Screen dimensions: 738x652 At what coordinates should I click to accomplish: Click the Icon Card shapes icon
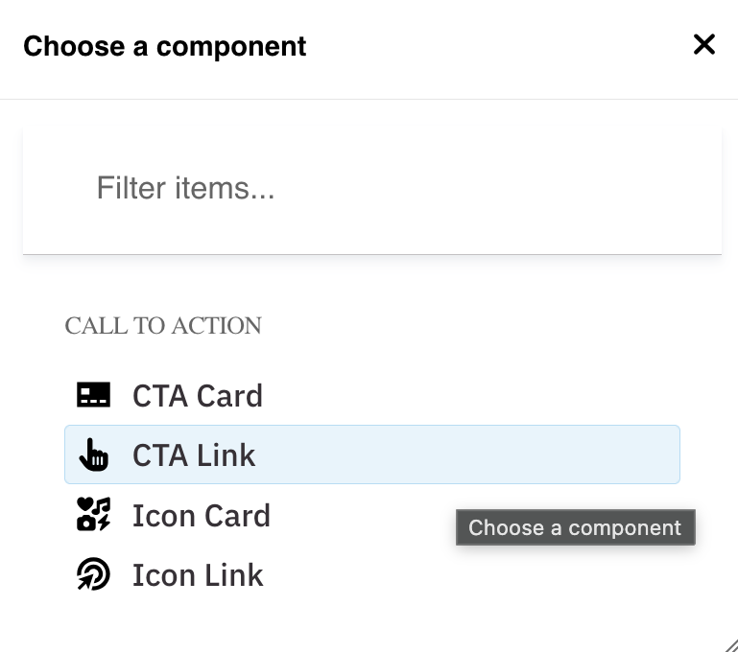(93, 515)
